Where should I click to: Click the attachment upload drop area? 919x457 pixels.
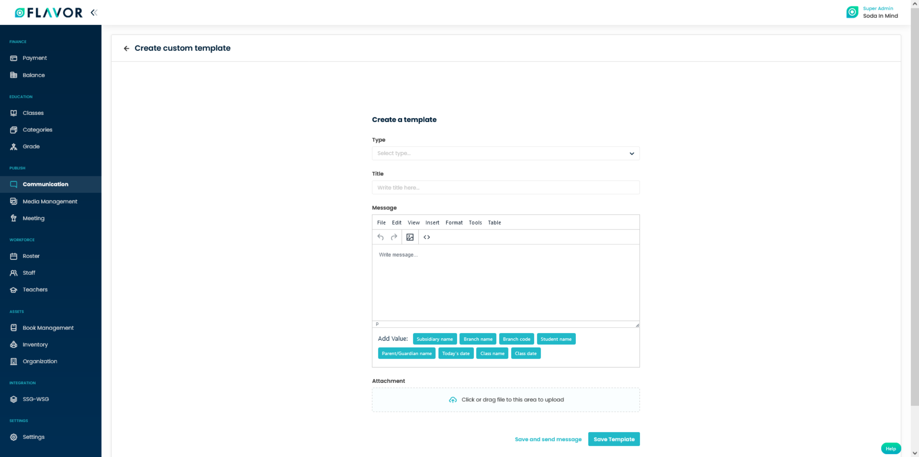(x=505, y=400)
